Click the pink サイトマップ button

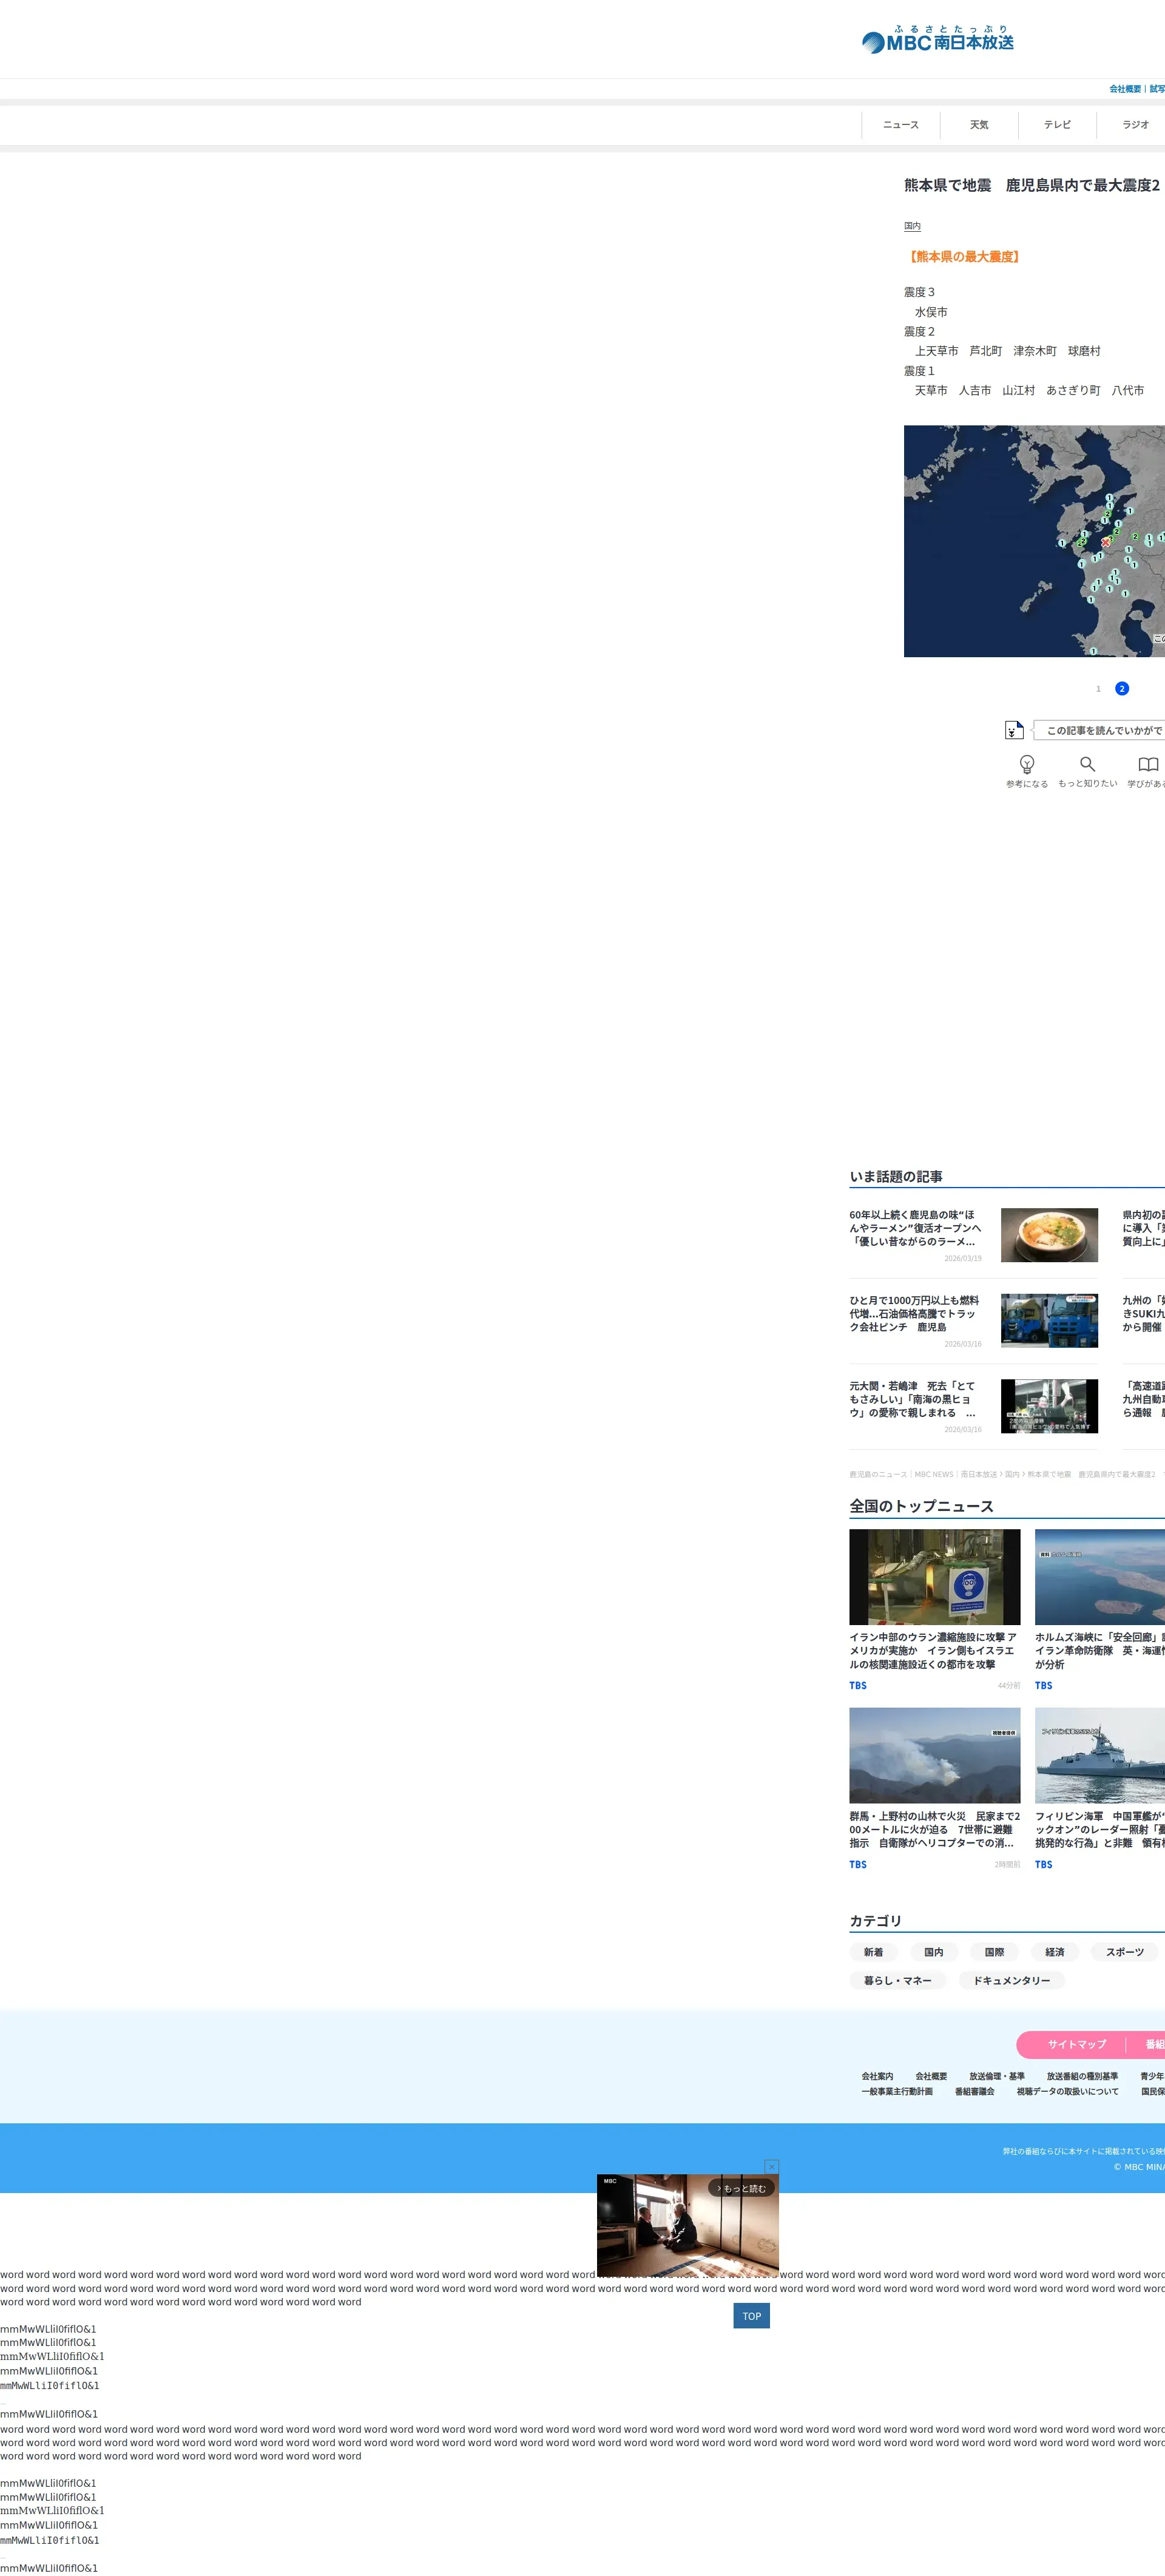coord(1076,2044)
